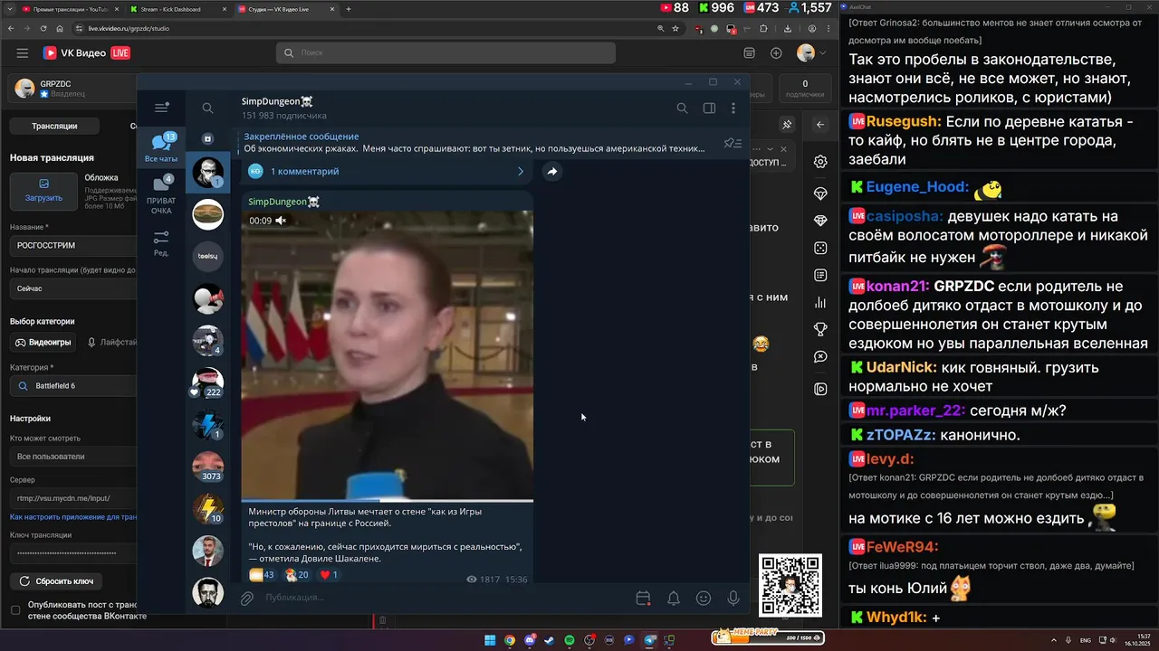Attach a file with paperclip icon
Viewport: 1159px width, 651px height.
pos(246,598)
